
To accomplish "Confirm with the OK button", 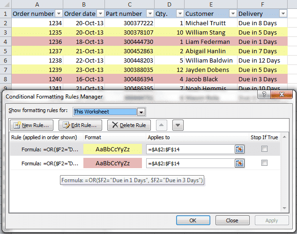I will click(193, 220).
